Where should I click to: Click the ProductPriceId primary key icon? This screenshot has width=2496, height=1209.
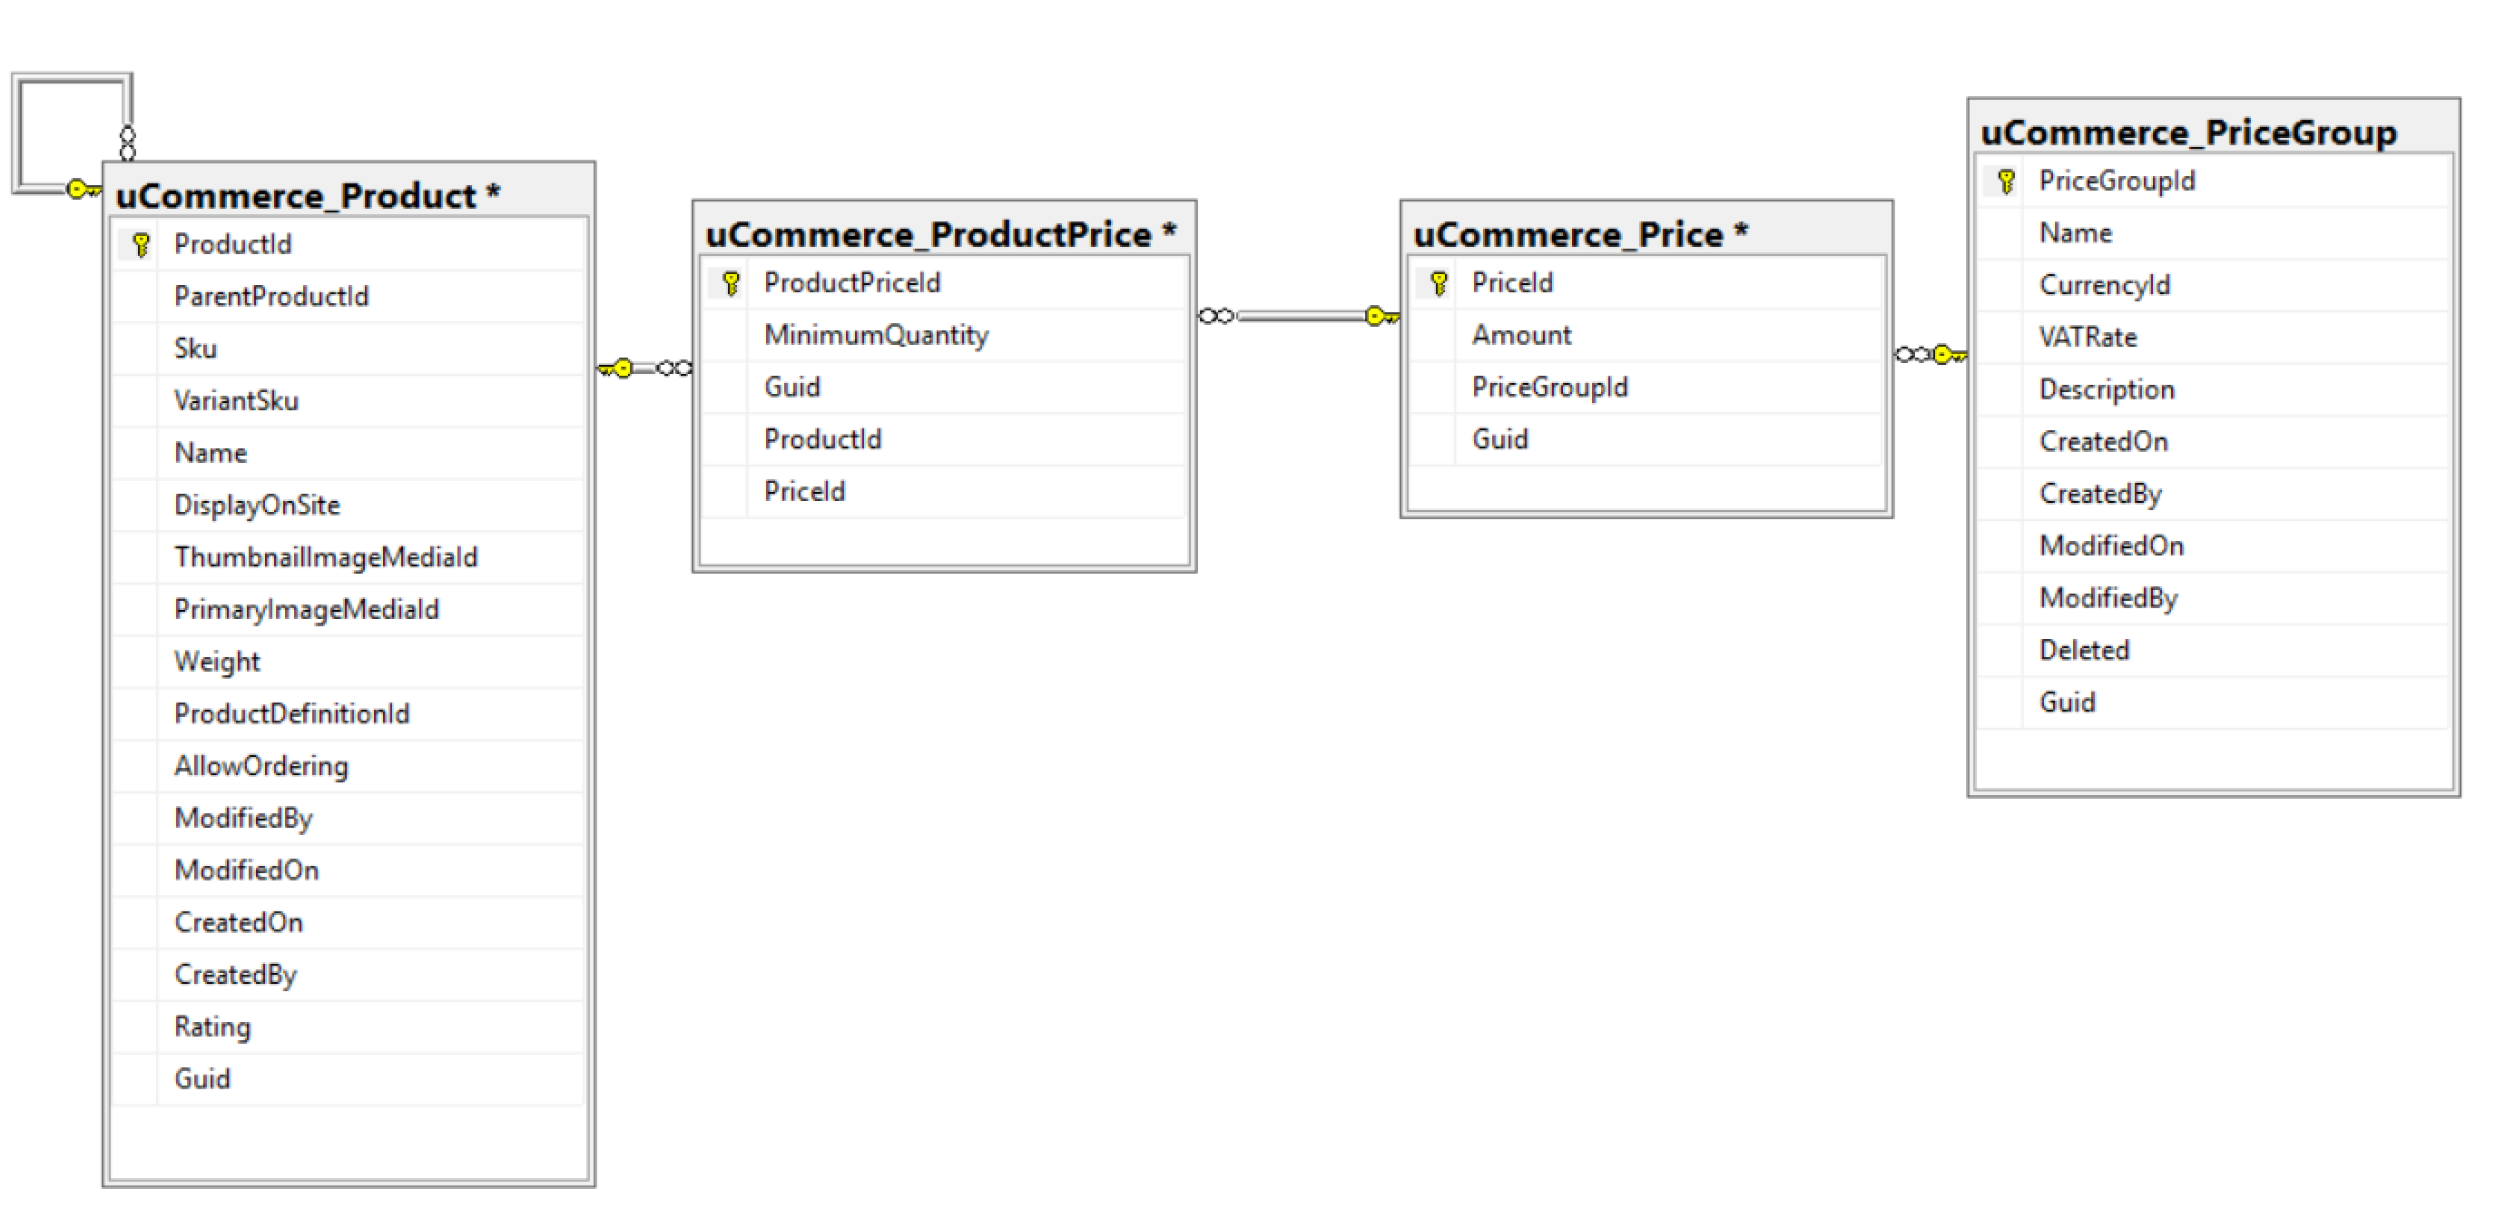(x=731, y=283)
